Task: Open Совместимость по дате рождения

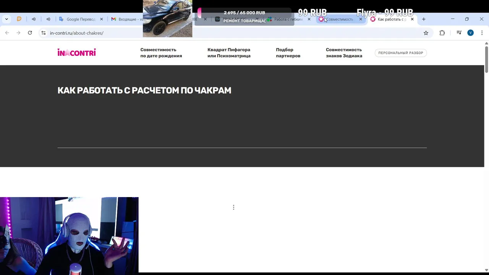Action: tap(161, 53)
